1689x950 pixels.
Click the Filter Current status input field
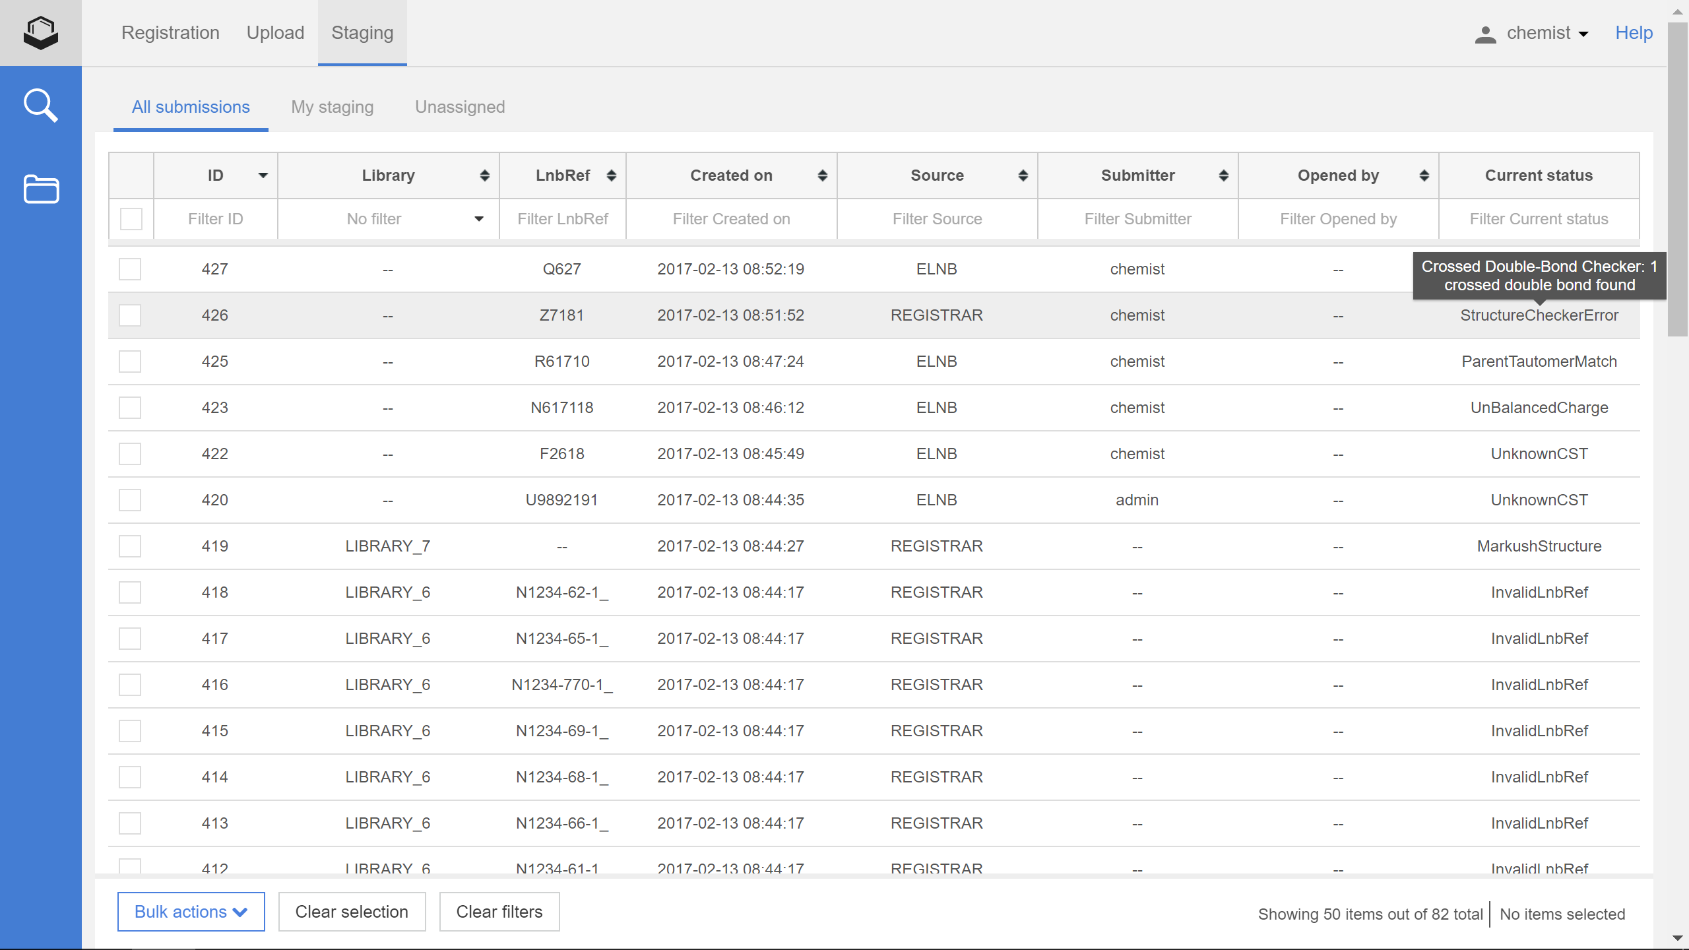pyautogui.click(x=1539, y=219)
